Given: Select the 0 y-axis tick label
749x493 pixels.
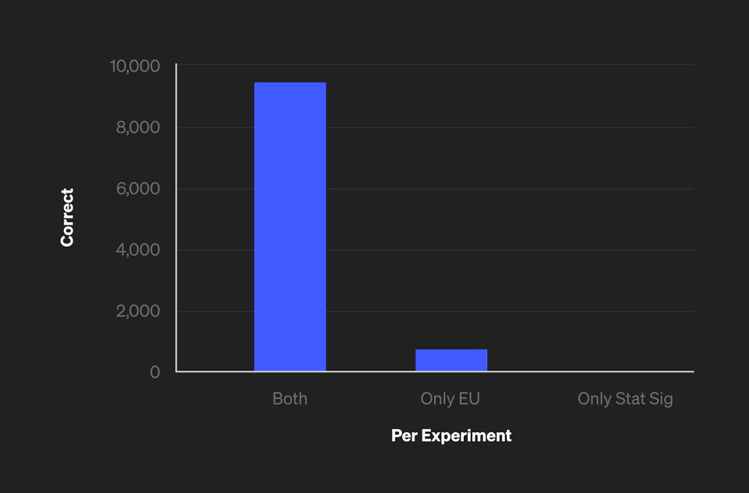Looking at the screenshot, I should (x=155, y=371).
